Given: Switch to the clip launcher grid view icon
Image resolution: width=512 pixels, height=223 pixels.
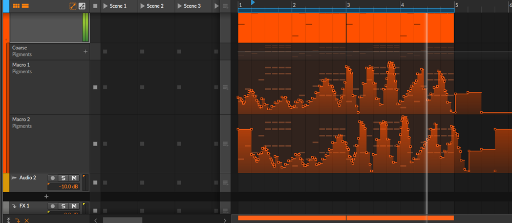Looking at the screenshot, I should click(x=16, y=6).
